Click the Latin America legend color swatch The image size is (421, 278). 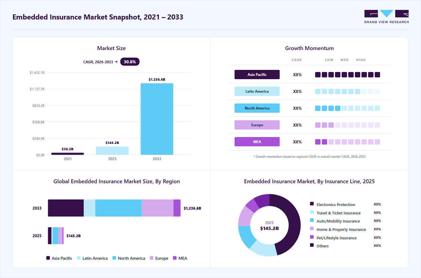point(79,258)
